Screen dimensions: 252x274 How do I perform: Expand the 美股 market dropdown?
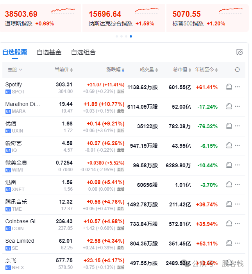[x=15, y=70]
